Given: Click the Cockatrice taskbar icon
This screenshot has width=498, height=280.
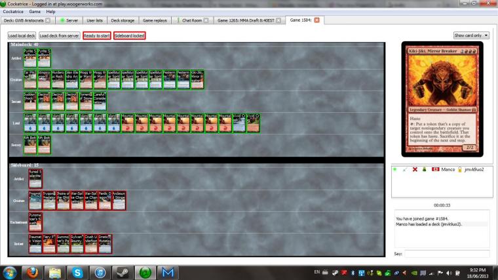Looking at the screenshot, I should click(x=145, y=273).
